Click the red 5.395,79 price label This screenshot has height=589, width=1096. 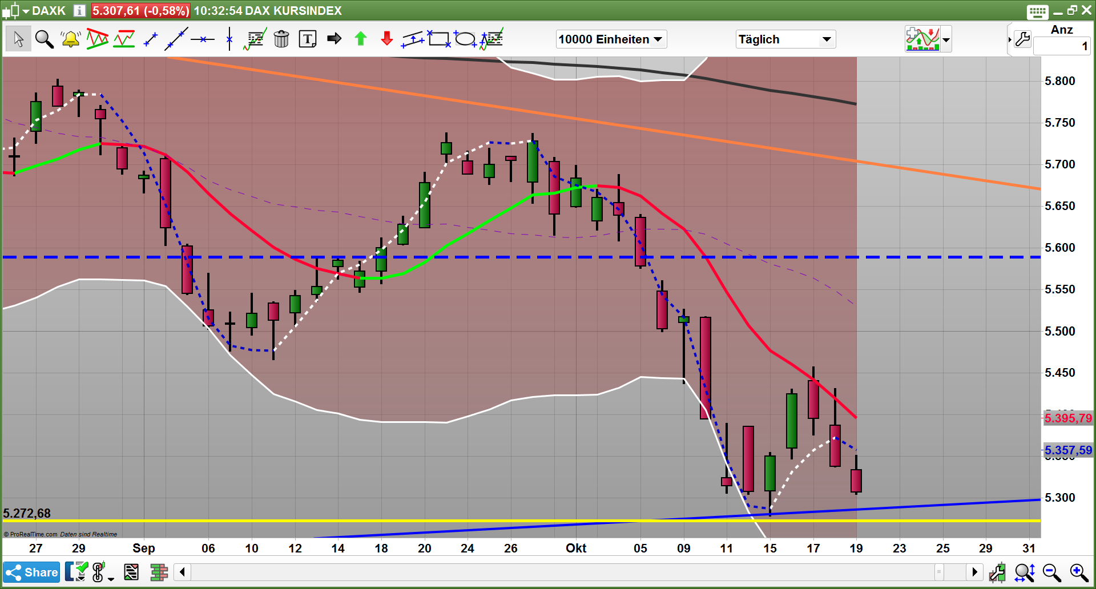(1068, 418)
